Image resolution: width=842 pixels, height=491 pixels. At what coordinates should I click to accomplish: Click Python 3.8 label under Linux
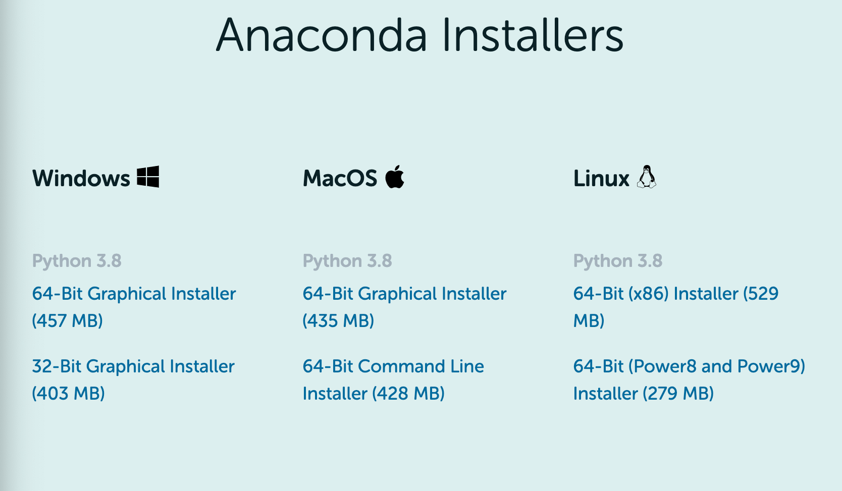click(x=618, y=261)
